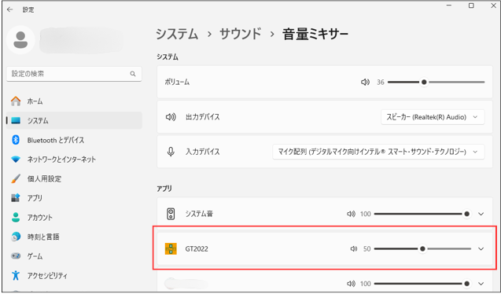Click the システム音 volume slider
501x294 pixels.
pyautogui.click(x=422, y=214)
